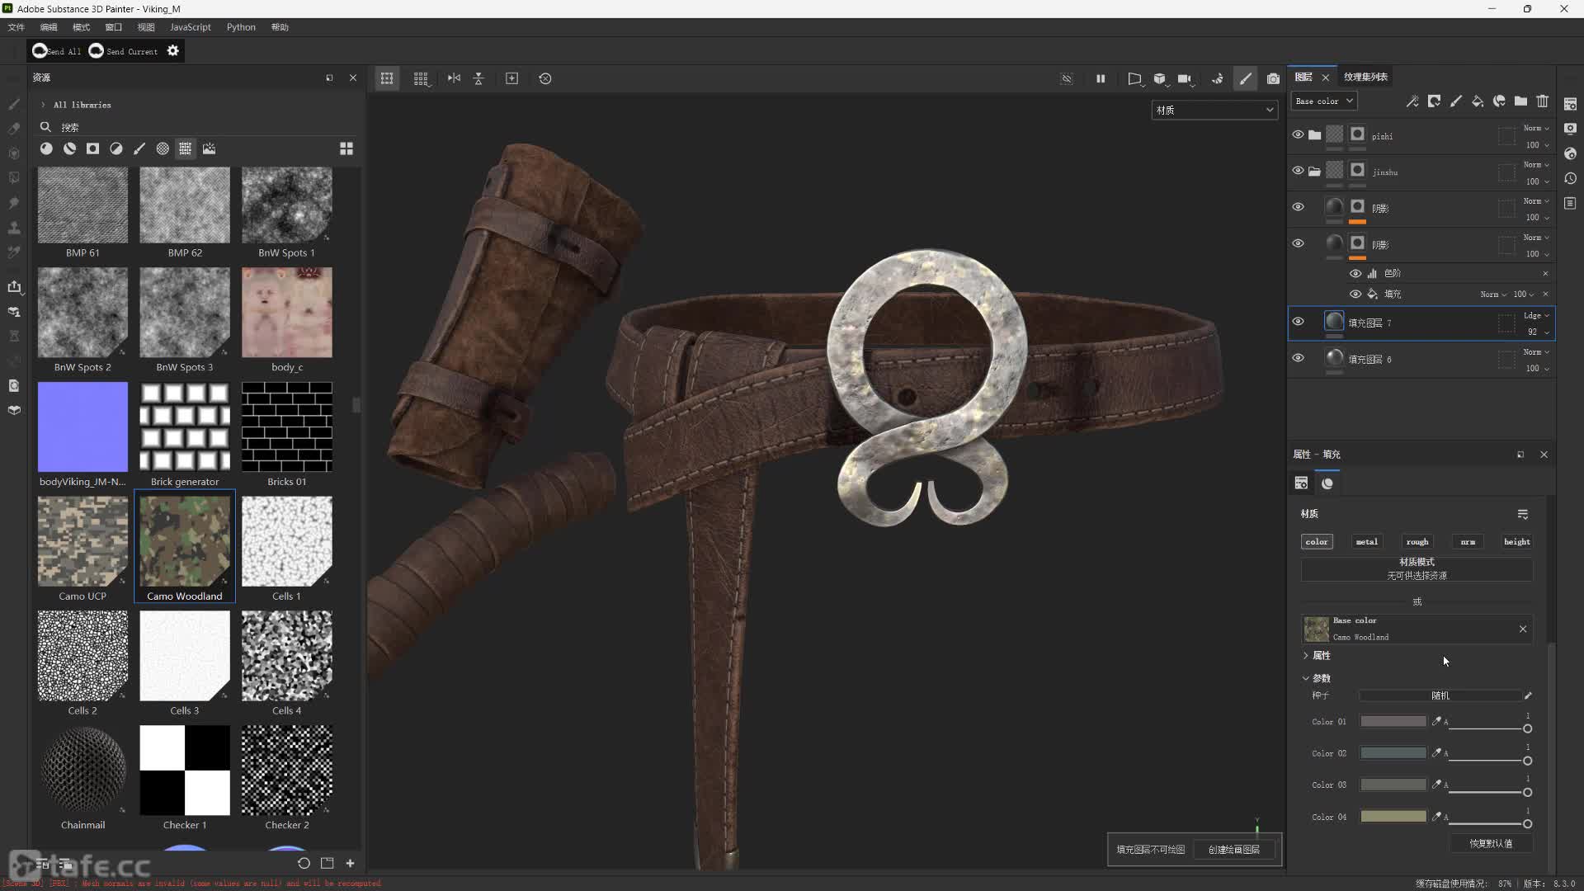1584x891 pixels.
Task: Collapse the jinshu folder
Action: click(x=1314, y=172)
